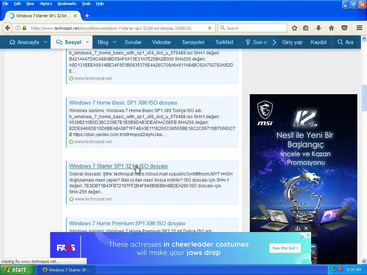Click the green network tray icon

(x=334, y=270)
